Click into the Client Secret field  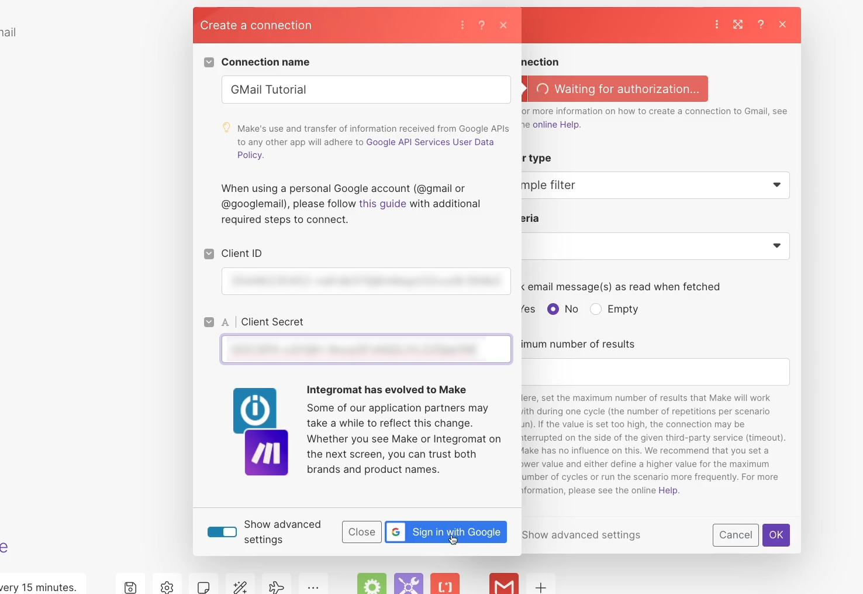pyautogui.click(x=366, y=349)
